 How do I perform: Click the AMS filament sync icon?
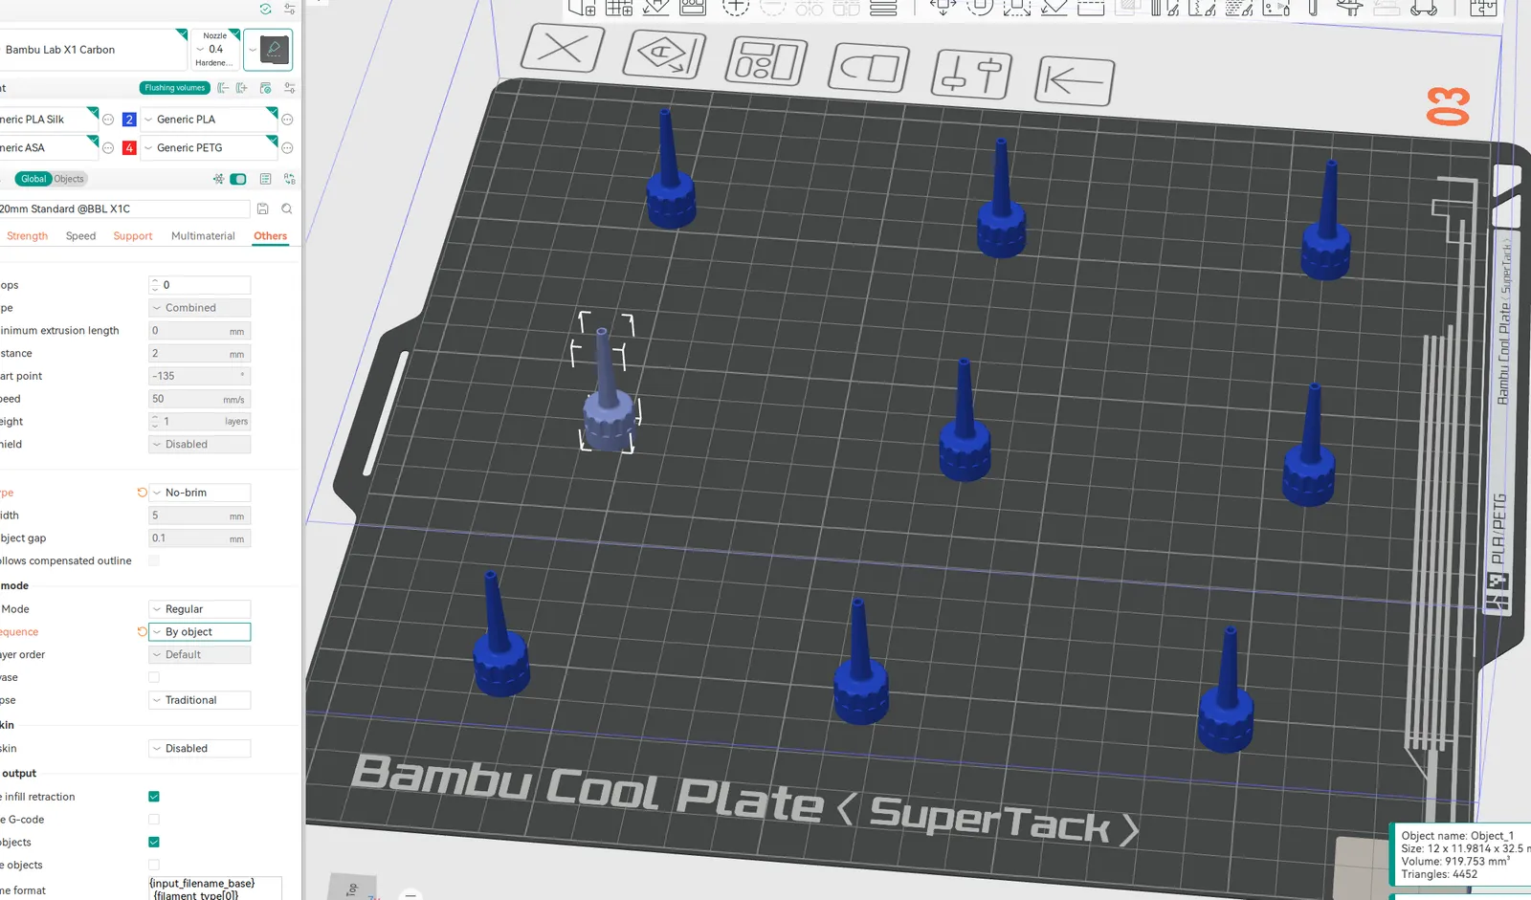(266, 88)
